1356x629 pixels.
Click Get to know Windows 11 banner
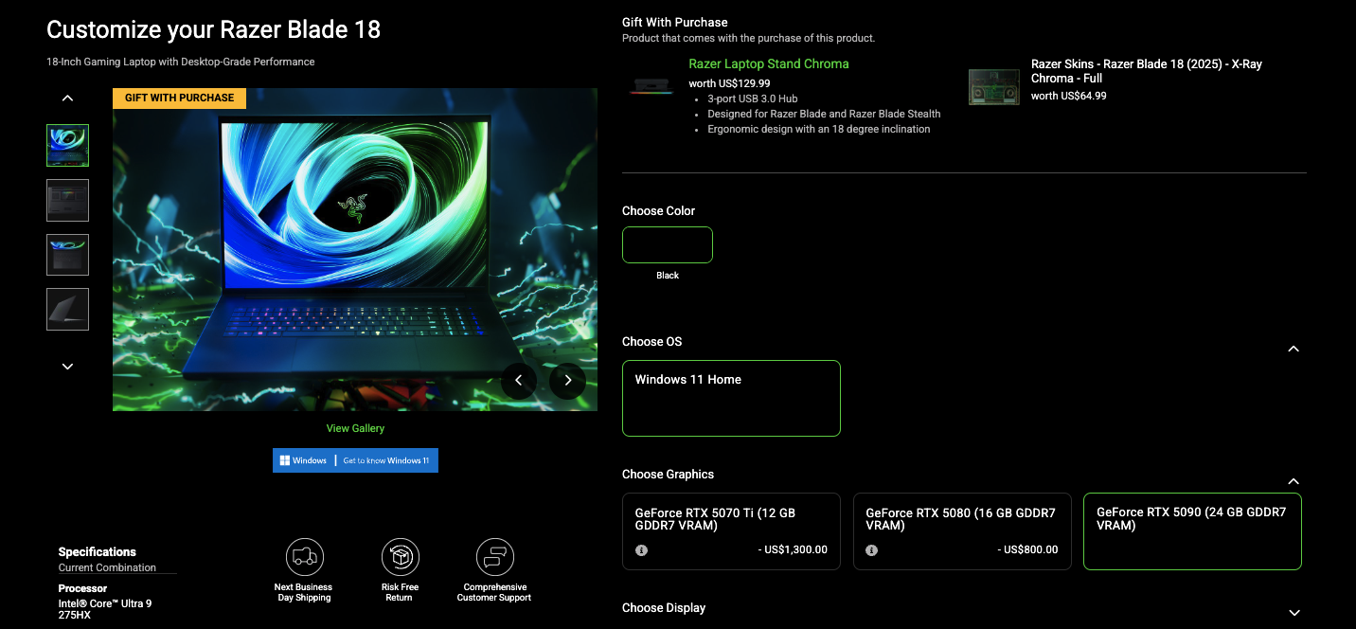tap(355, 460)
